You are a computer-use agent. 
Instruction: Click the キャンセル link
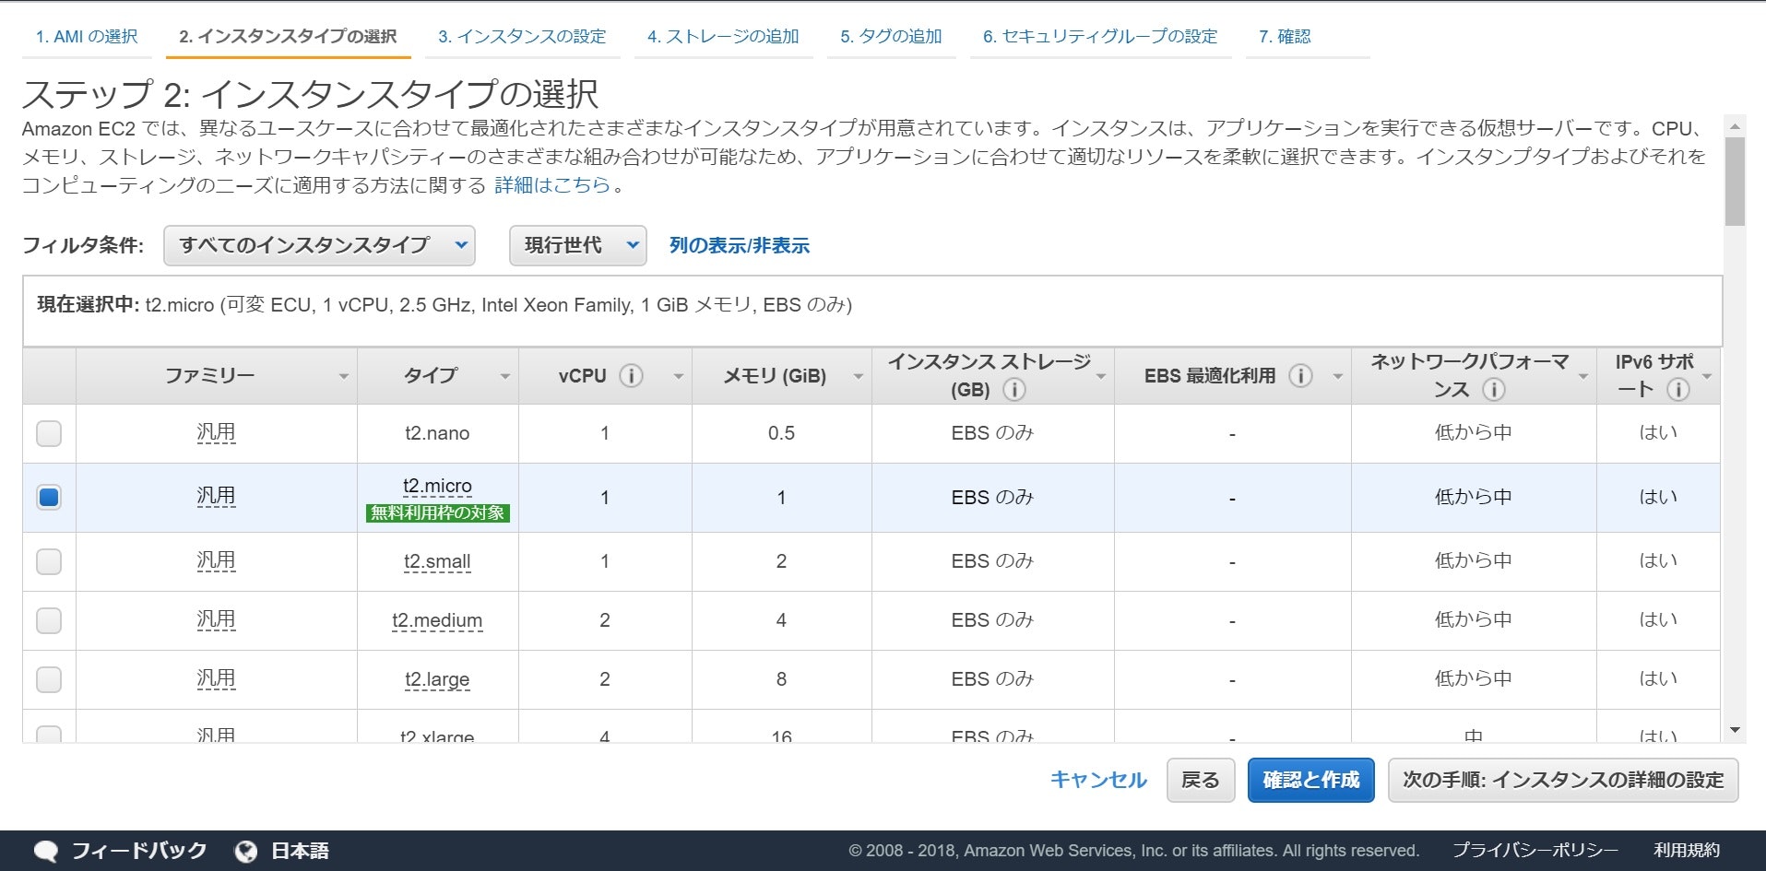click(1098, 780)
